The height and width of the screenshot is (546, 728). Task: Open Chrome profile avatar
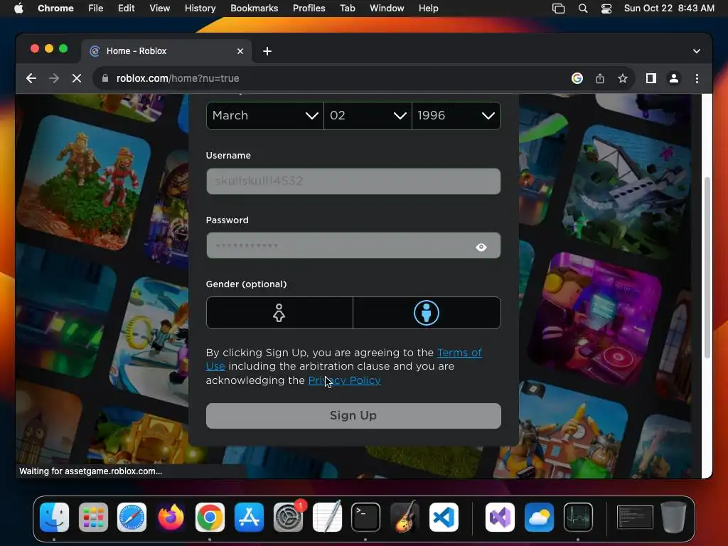point(674,78)
